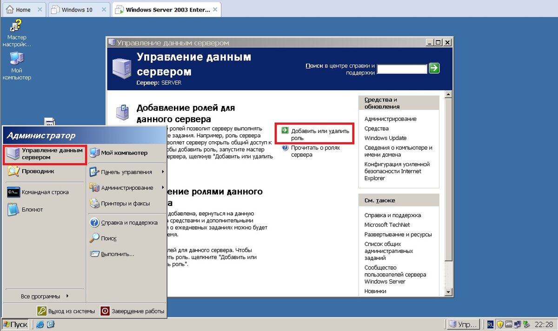Expand Все программы list

click(x=45, y=296)
